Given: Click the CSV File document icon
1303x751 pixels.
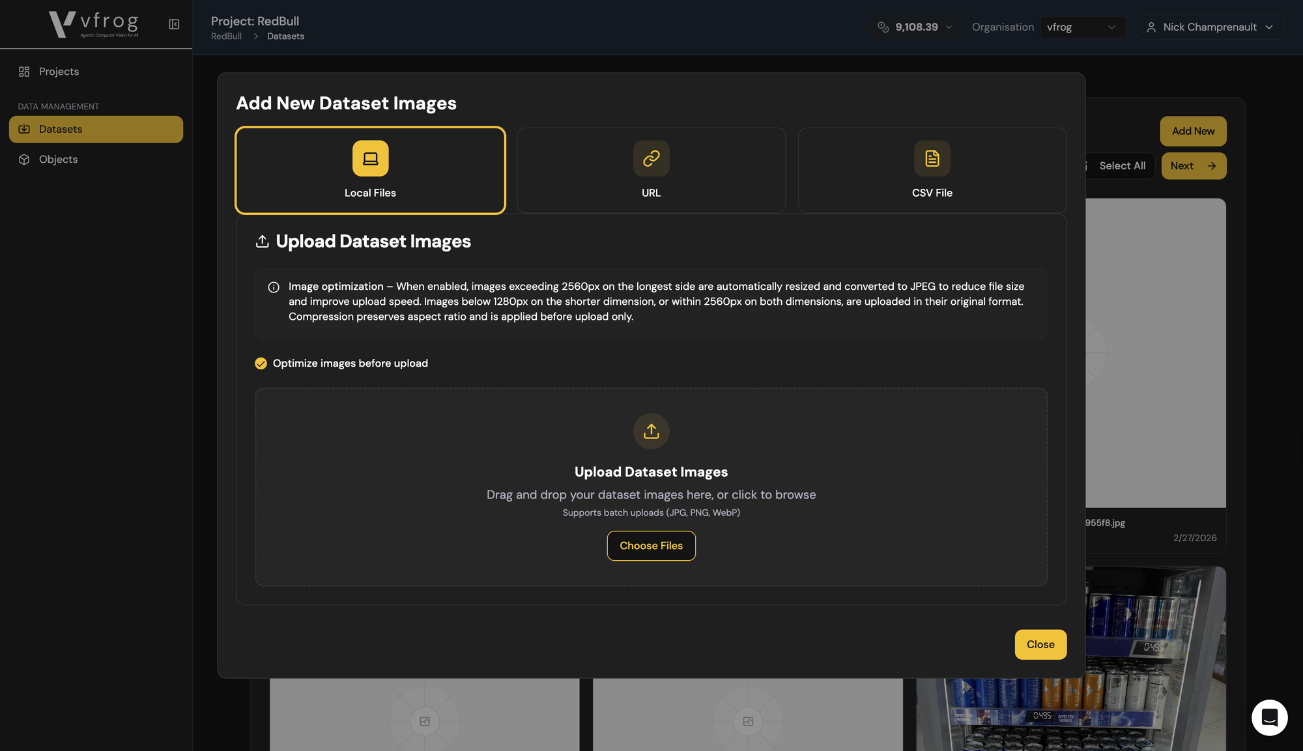Looking at the screenshot, I should 932,158.
